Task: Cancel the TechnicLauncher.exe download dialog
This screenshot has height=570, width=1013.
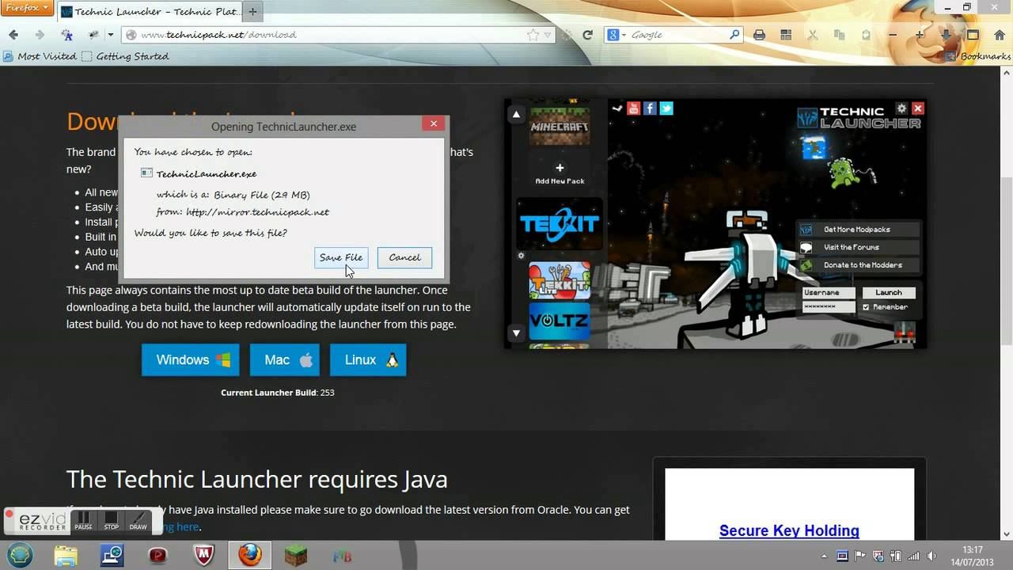Action: (404, 257)
